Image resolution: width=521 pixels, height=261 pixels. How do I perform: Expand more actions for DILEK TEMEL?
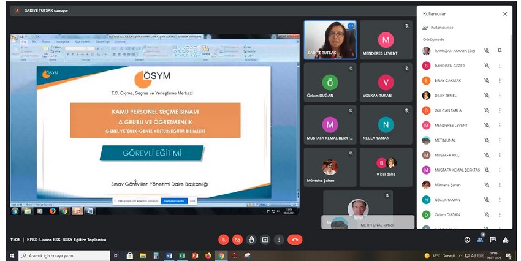coord(500,96)
